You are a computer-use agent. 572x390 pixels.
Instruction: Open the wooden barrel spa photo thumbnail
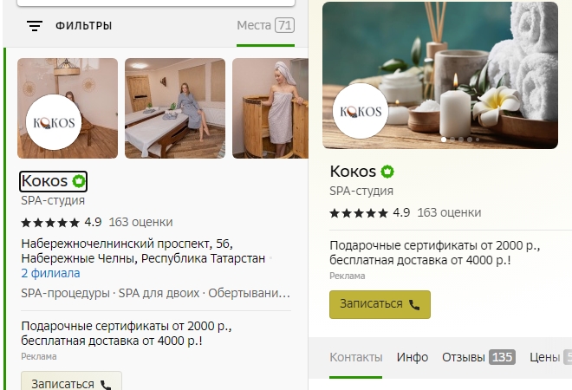[270, 108]
